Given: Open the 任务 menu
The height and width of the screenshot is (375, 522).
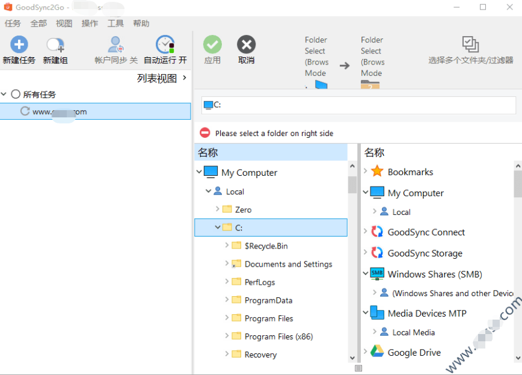Looking at the screenshot, I should pyautogui.click(x=13, y=23).
